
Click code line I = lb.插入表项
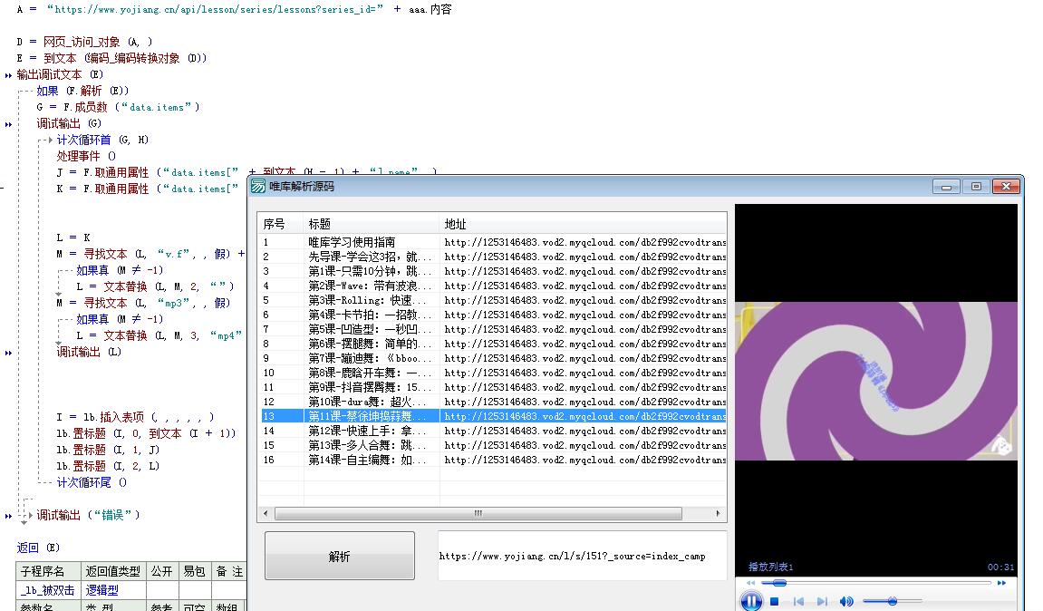[x=135, y=417]
